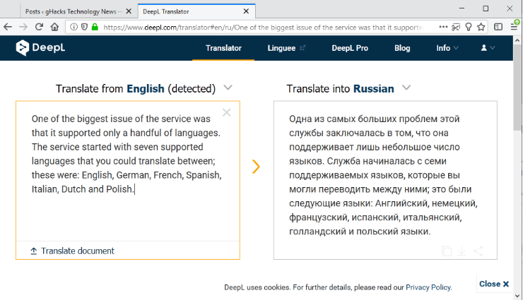Click the orange translate arrow
This screenshot has width=523, height=300.
coord(256,167)
